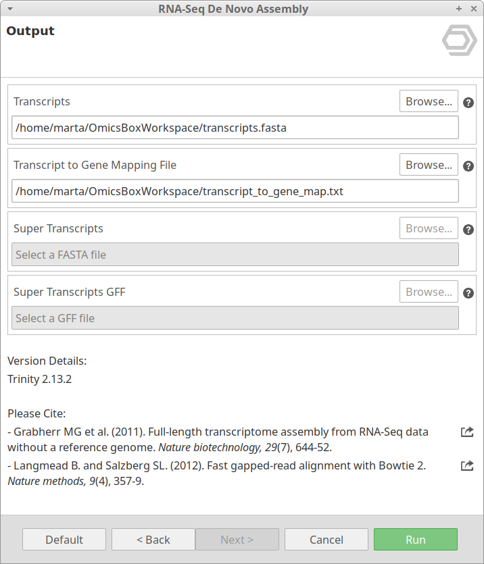Browse for the Transcripts output file
The image size is (484, 564).
click(429, 102)
